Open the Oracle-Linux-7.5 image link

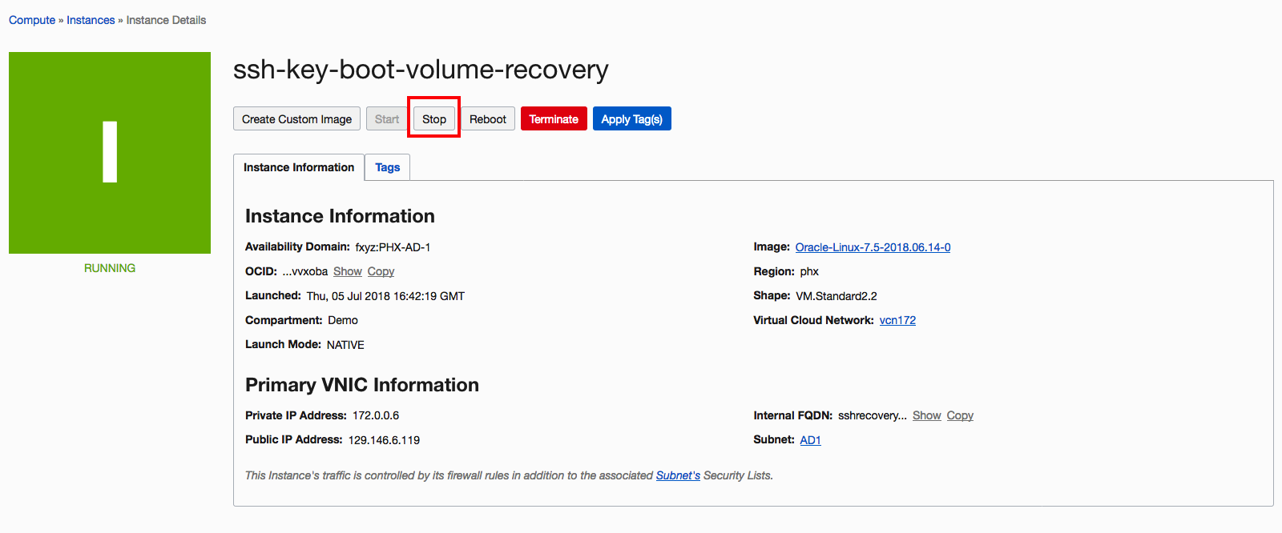[x=873, y=247]
